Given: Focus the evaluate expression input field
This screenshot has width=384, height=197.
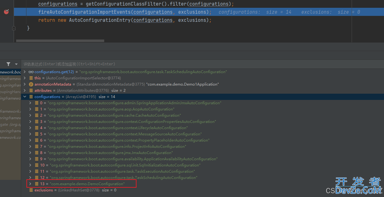Looking at the screenshot, I should [x=202, y=64].
